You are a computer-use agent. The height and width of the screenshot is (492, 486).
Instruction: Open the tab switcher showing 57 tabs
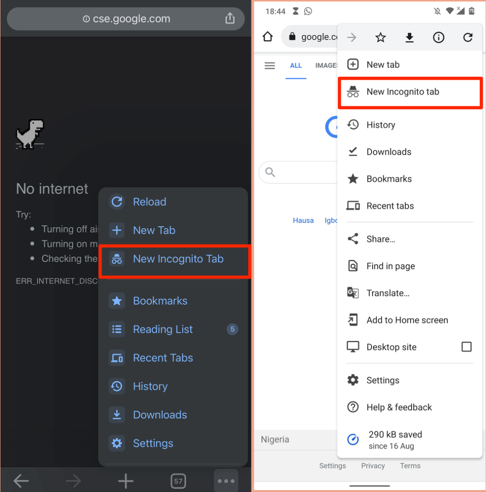pyautogui.click(x=178, y=480)
